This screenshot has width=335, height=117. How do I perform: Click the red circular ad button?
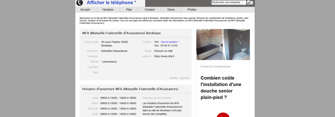tap(223, 115)
